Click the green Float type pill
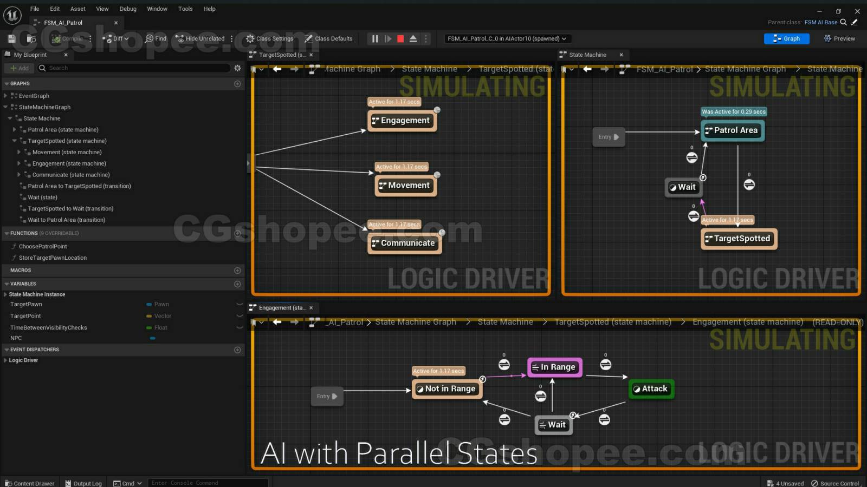867x487 pixels. (149, 327)
